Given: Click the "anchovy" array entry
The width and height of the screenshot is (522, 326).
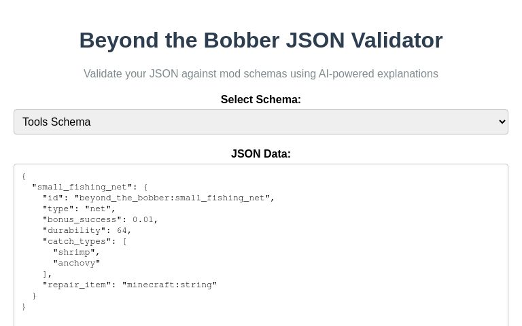Looking at the screenshot, I should 77,263.
